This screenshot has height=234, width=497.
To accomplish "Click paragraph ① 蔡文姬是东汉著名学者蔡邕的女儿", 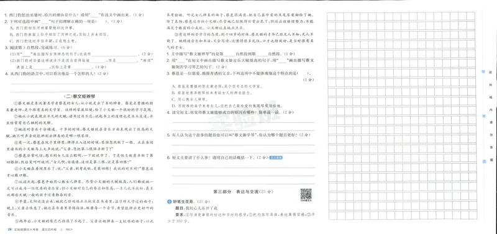I will 80,106.
